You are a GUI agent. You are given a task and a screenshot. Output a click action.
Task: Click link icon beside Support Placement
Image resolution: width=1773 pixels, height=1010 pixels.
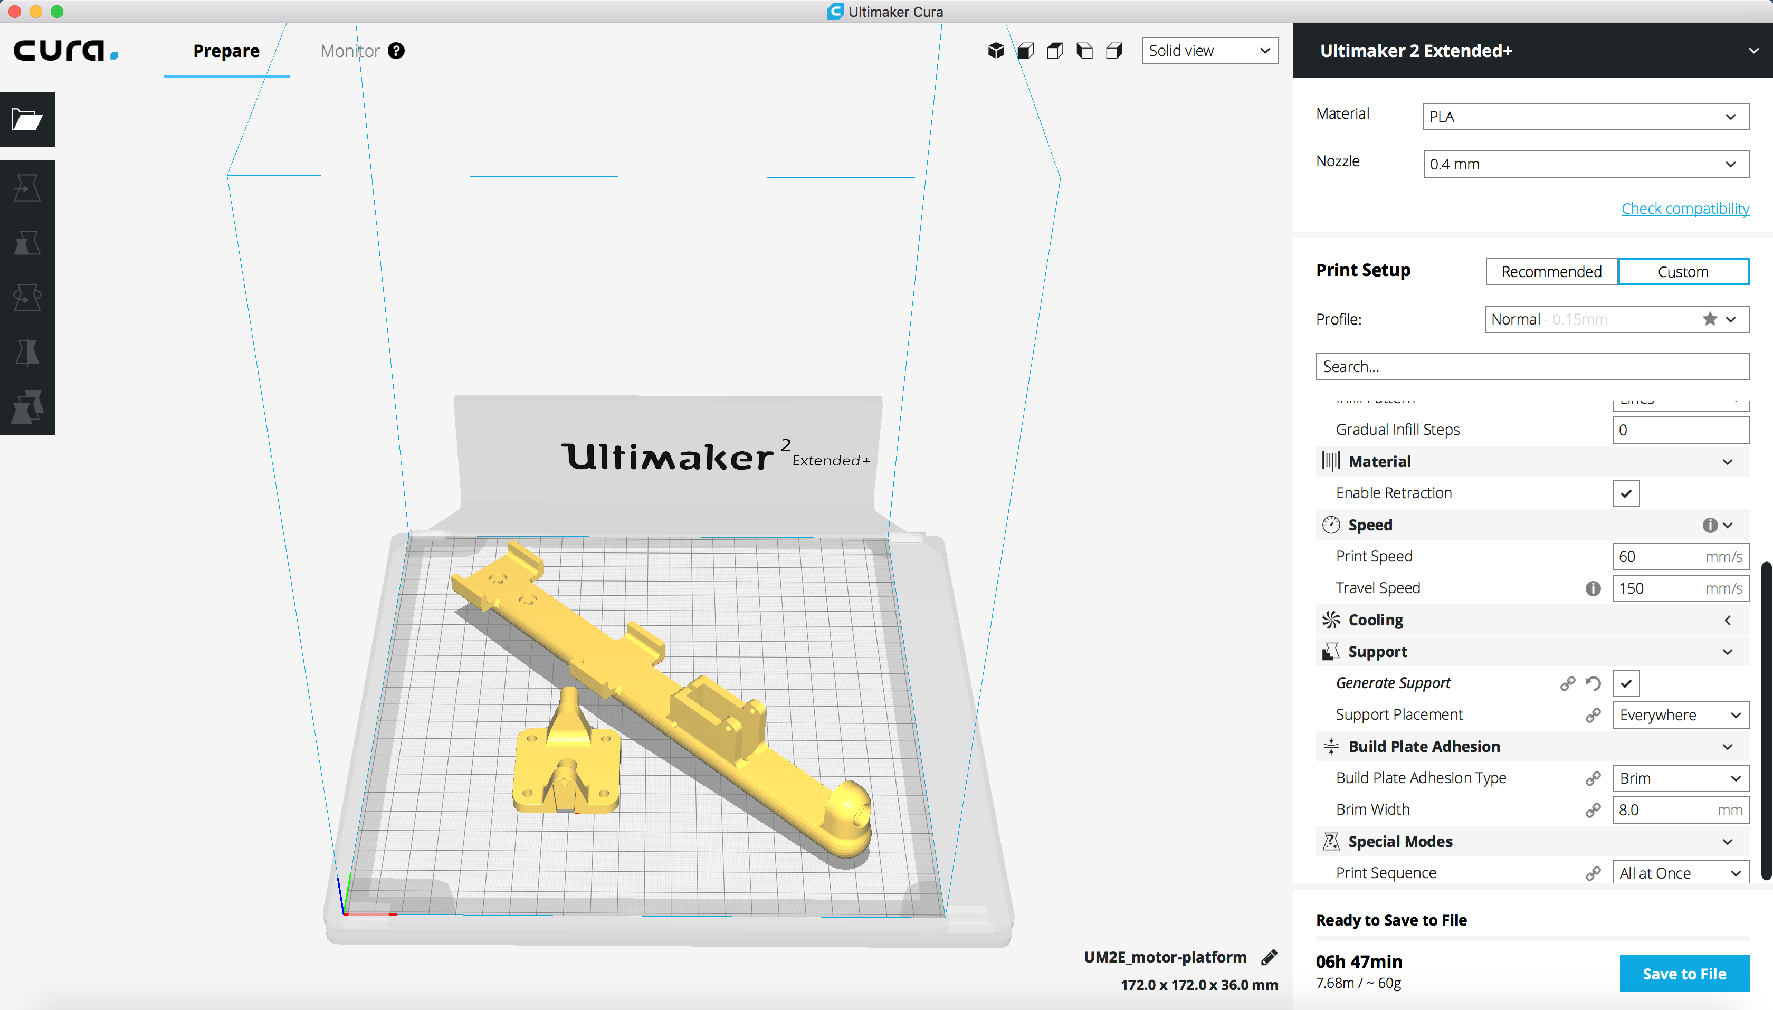click(1593, 715)
